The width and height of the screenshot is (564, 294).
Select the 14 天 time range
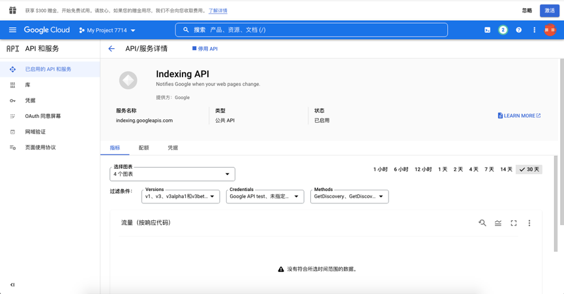point(506,169)
